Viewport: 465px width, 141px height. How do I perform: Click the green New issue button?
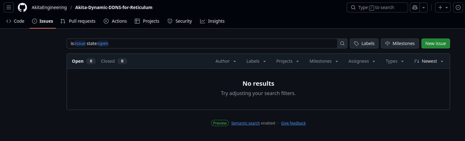coord(435,43)
